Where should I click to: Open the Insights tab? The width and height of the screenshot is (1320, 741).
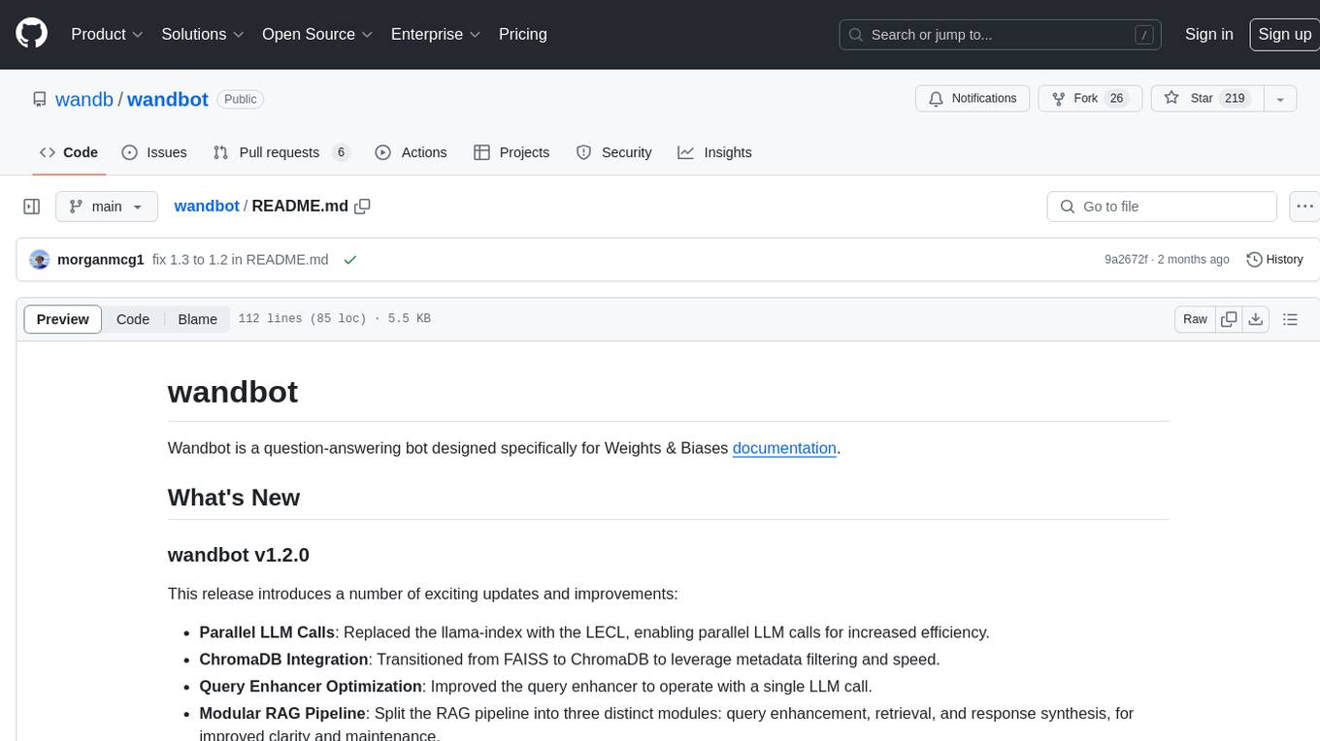715,152
